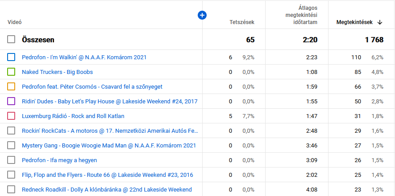
Task: Toggle the red Luxemburg Rádió checkbox
Action: tap(12, 116)
